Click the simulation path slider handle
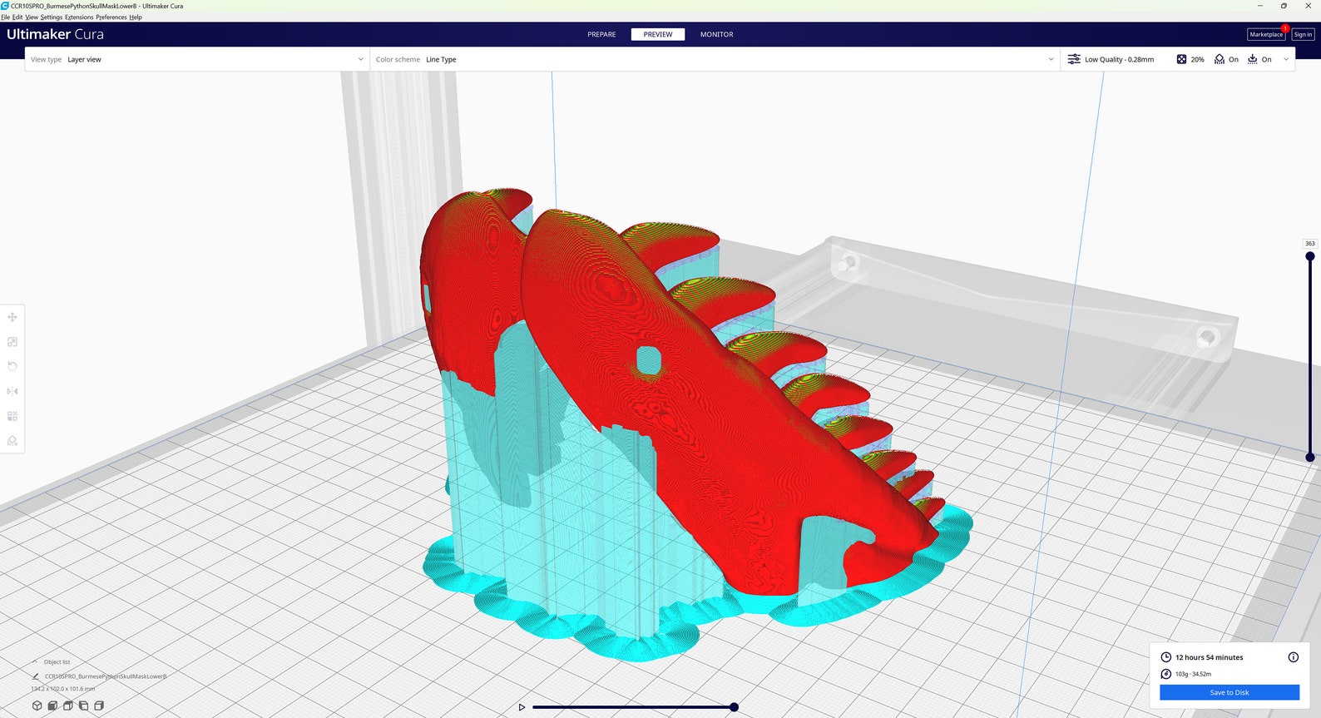The width and height of the screenshot is (1321, 718). [x=734, y=707]
